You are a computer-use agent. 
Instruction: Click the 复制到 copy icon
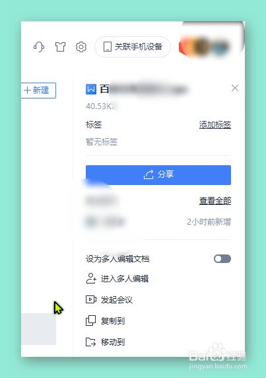point(90,321)
